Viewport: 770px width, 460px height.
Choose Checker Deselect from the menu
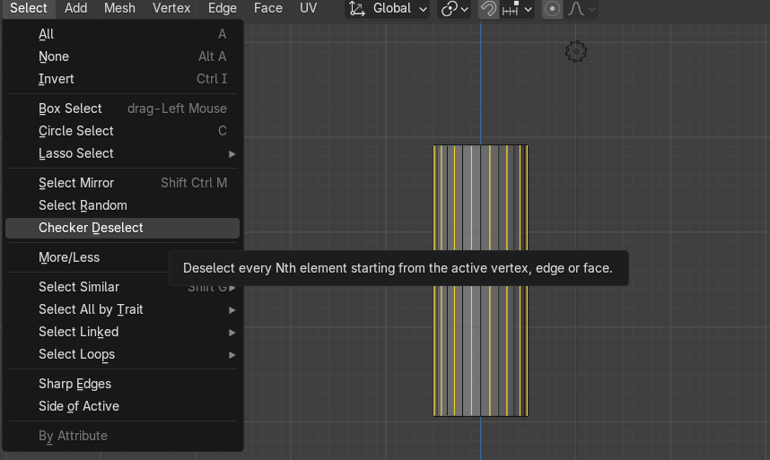[91, 228]
